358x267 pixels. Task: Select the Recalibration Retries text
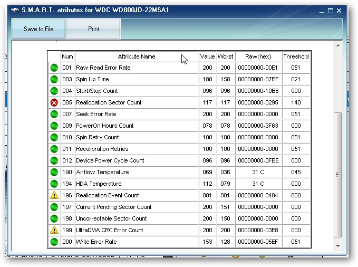click(102, 149)
